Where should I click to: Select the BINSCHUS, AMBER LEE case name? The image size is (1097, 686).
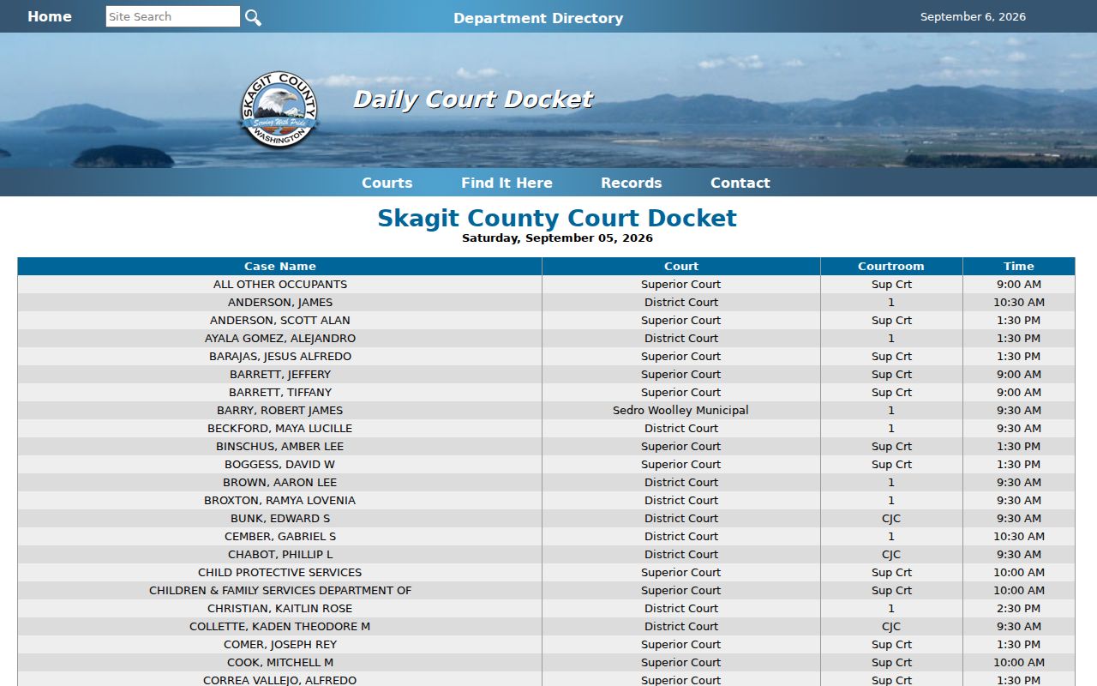280,446
